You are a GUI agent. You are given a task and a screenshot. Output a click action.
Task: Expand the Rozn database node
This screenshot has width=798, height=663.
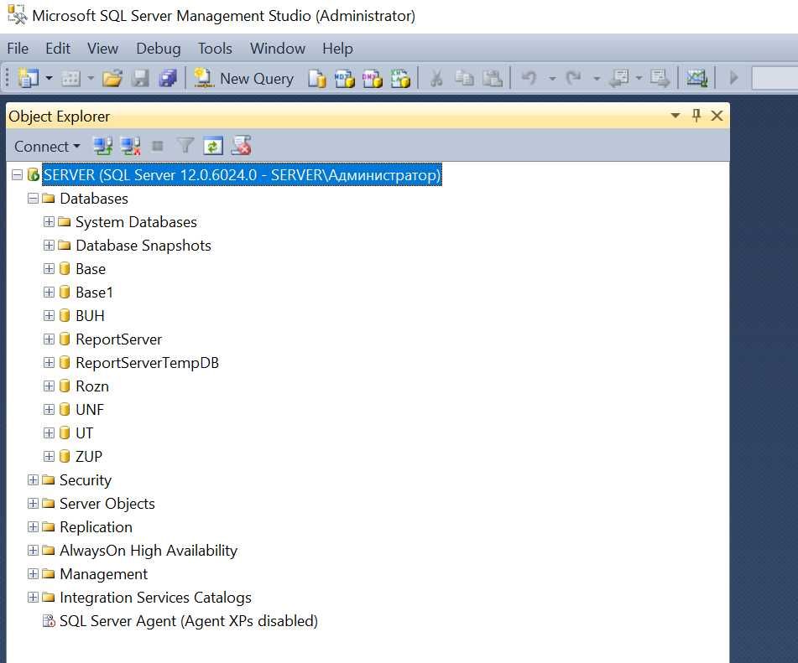click(49, 386)
